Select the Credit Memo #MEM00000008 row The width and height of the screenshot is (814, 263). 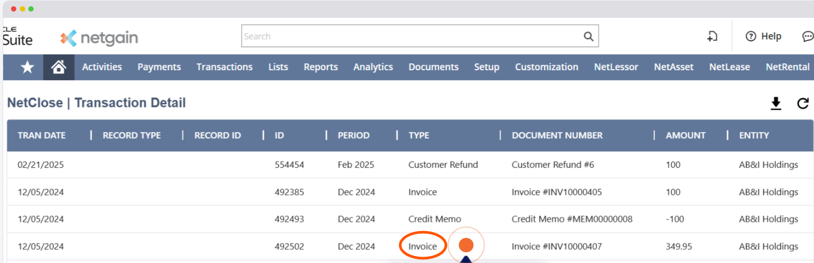tap(572, 219)
